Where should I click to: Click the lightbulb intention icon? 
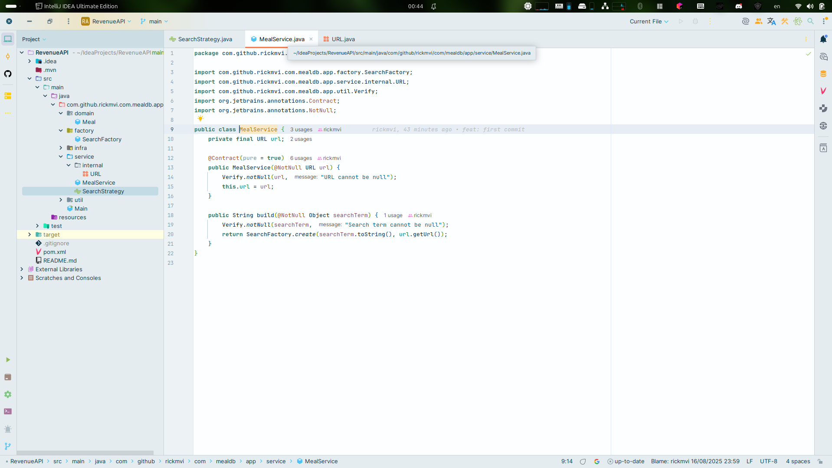pos(200,118)
